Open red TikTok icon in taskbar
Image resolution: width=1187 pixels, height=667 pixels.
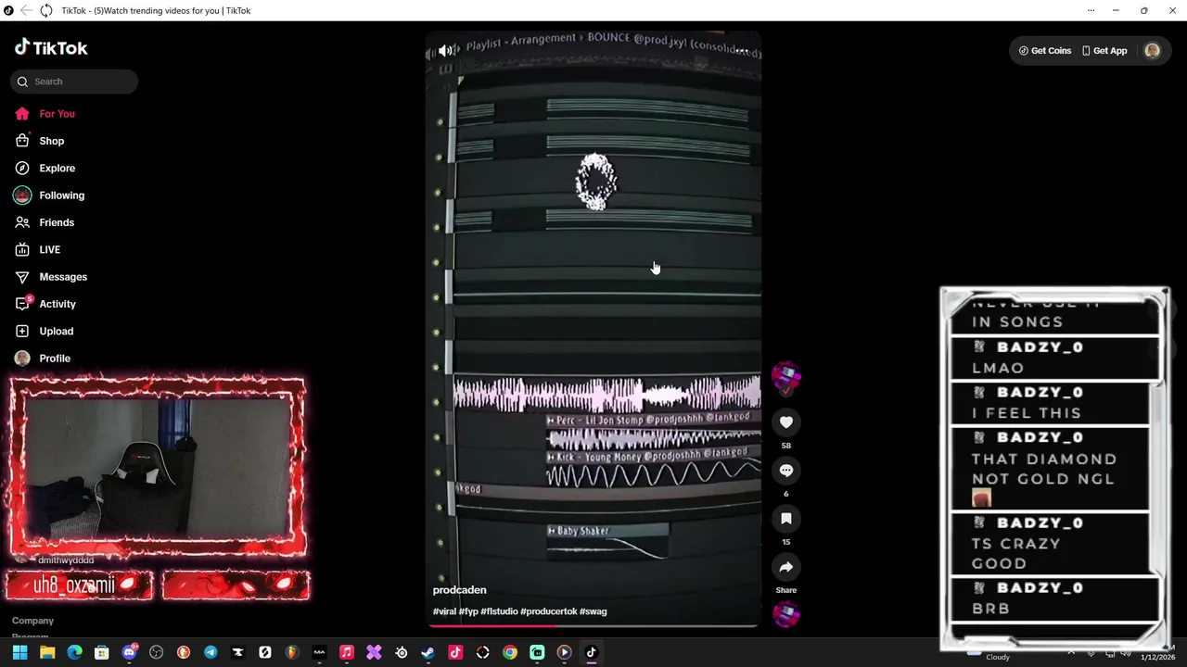pos(455,652)
